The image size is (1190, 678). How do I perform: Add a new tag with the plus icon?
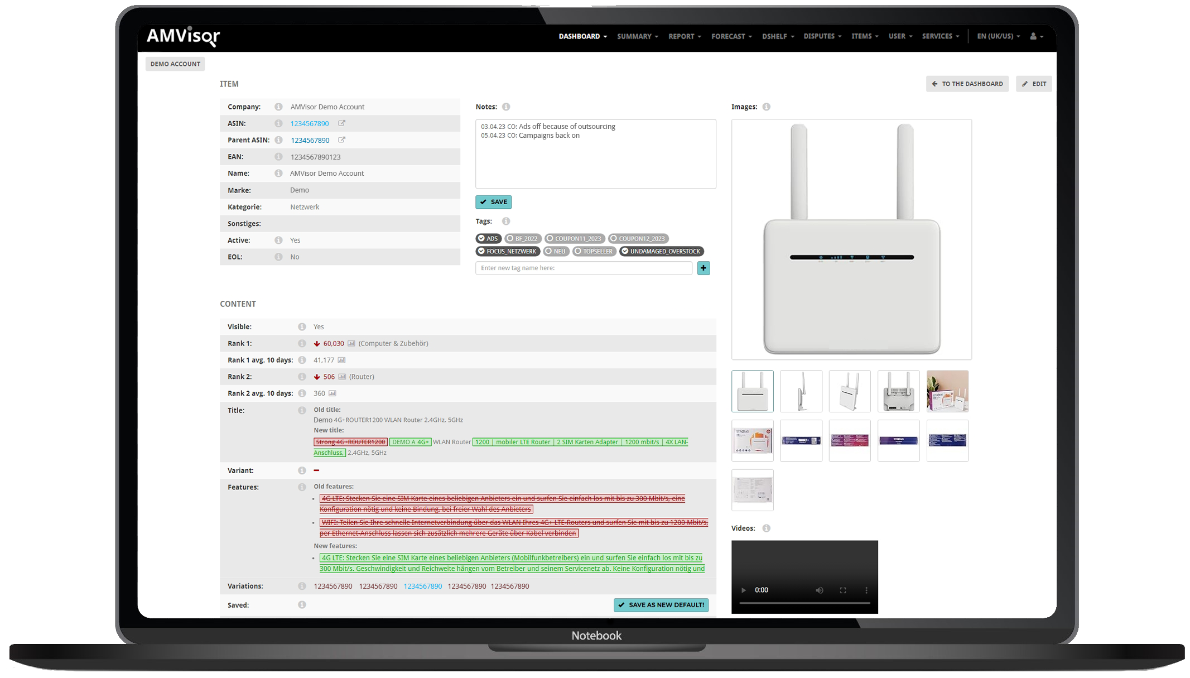(x=703, y=268)
